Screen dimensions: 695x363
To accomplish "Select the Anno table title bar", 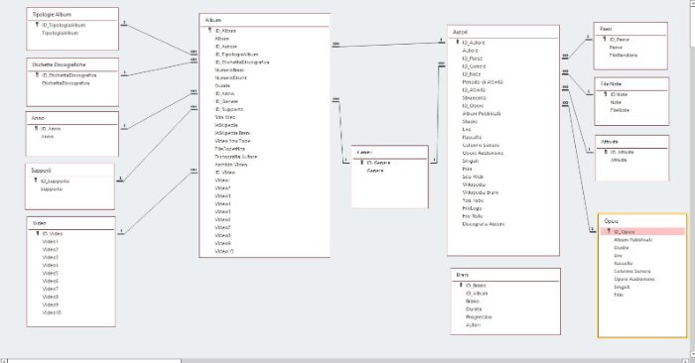I will 72,118.
